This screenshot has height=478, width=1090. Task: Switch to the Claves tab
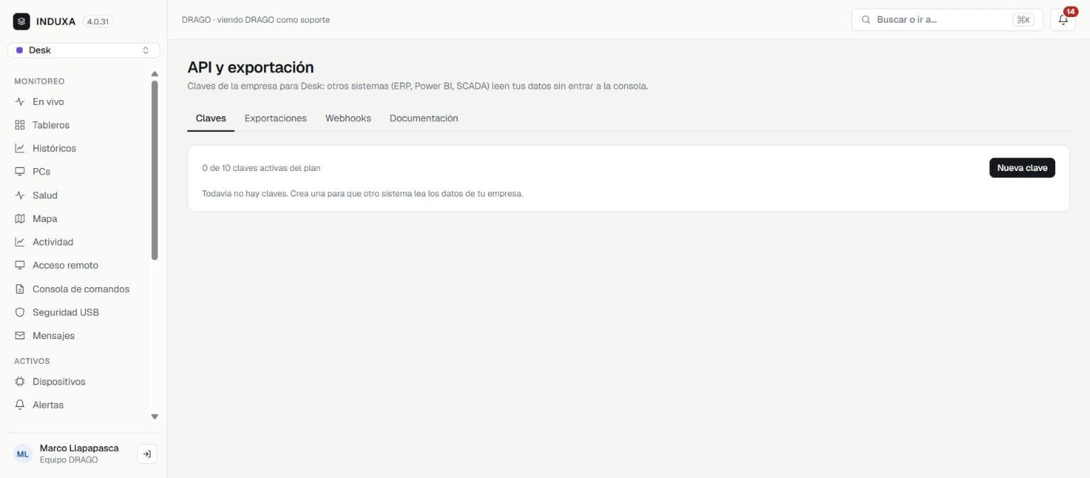pyautogui.click(x=211, y=118)
